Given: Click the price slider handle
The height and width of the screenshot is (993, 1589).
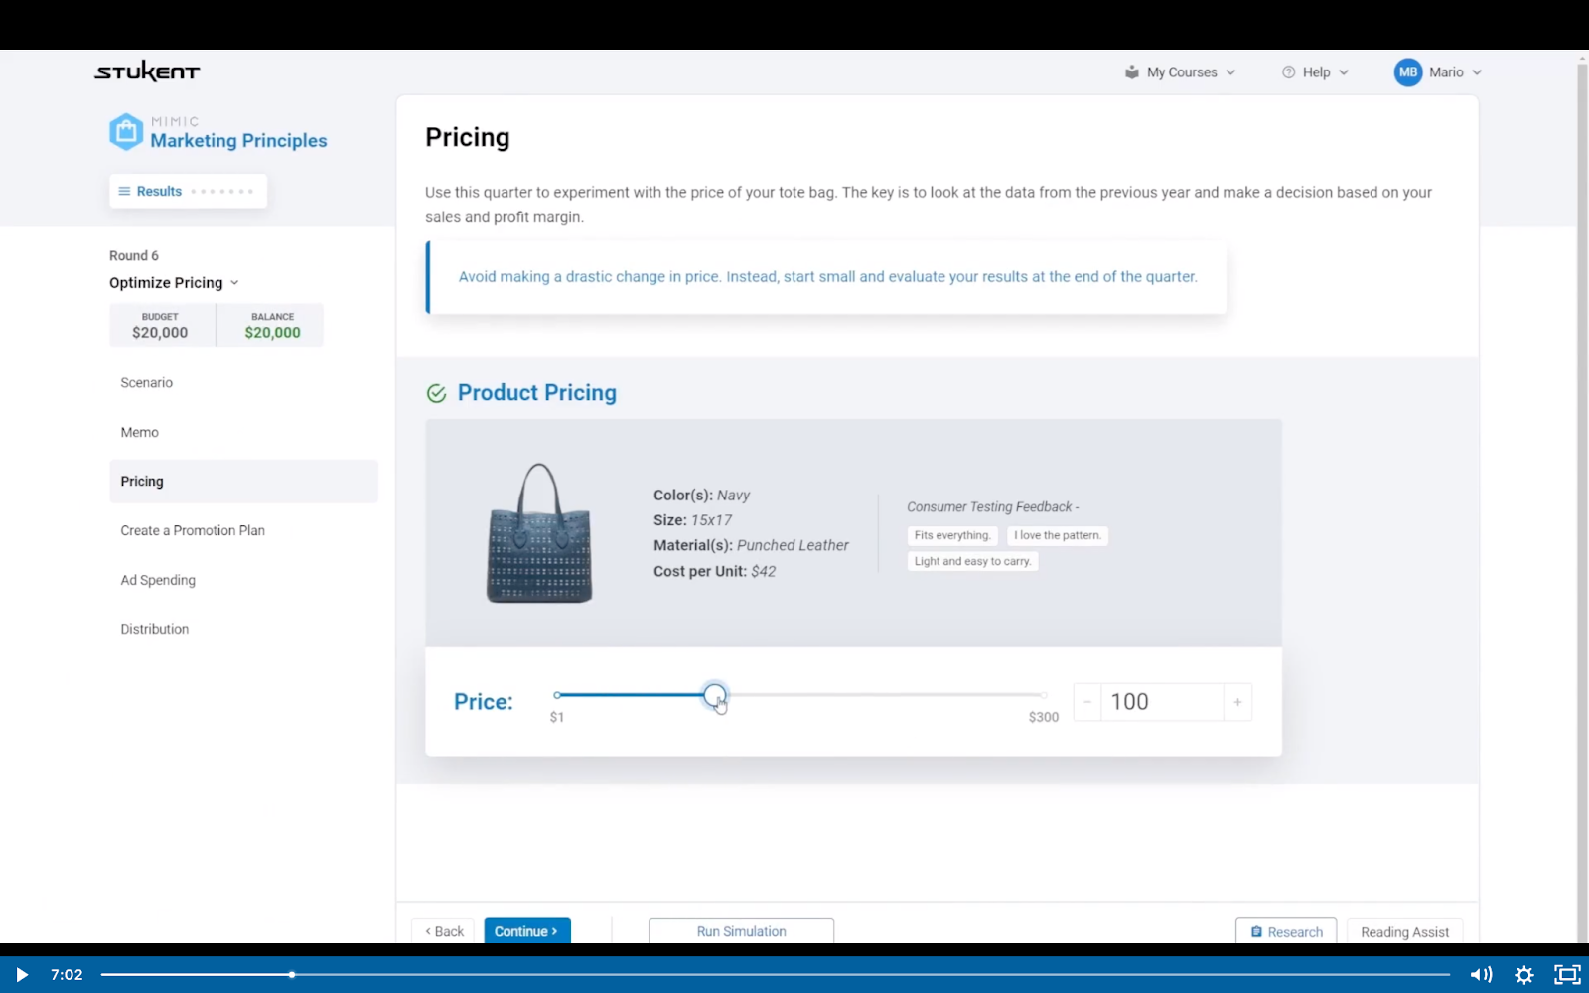Looking at the screenshot, I should click(715, 695).
